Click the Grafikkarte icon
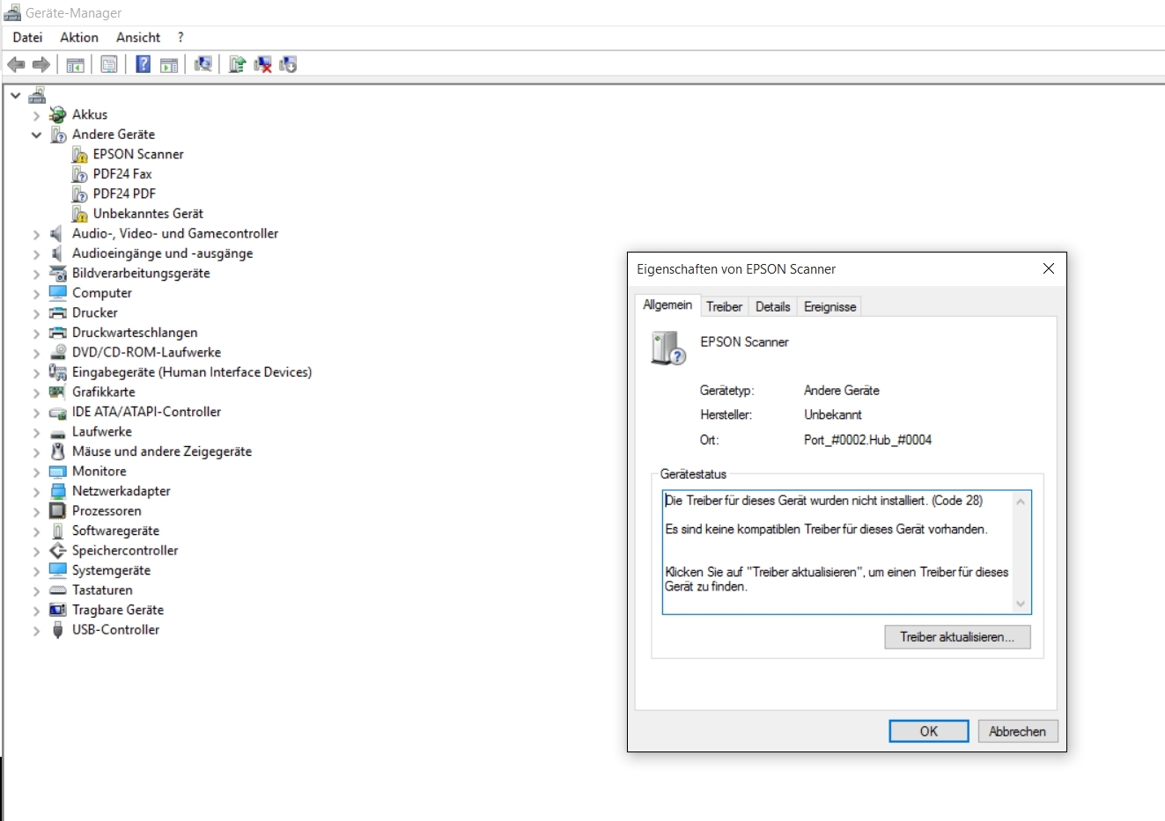 (x=58, y=392)
